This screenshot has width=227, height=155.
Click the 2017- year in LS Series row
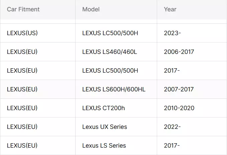172,146
